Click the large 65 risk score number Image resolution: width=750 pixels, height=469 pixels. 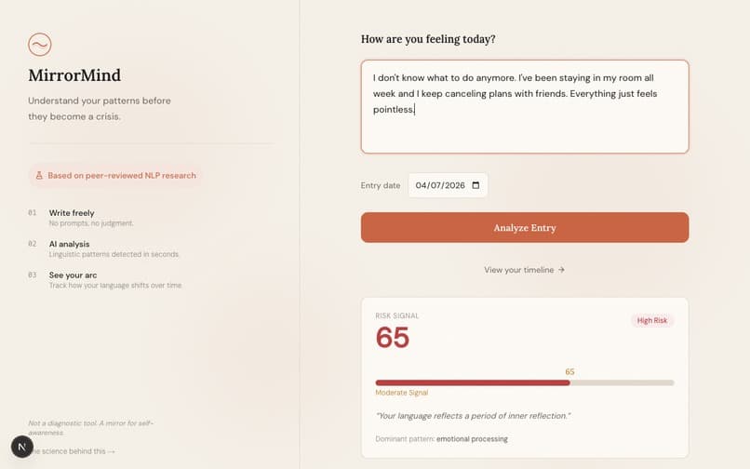tap(393, 338)
